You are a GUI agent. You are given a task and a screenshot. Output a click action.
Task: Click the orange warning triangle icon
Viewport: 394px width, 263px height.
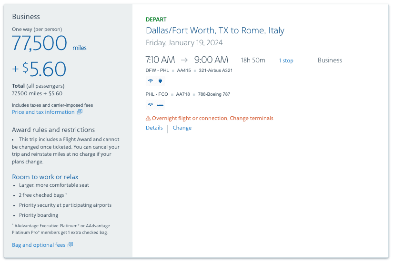148,118
